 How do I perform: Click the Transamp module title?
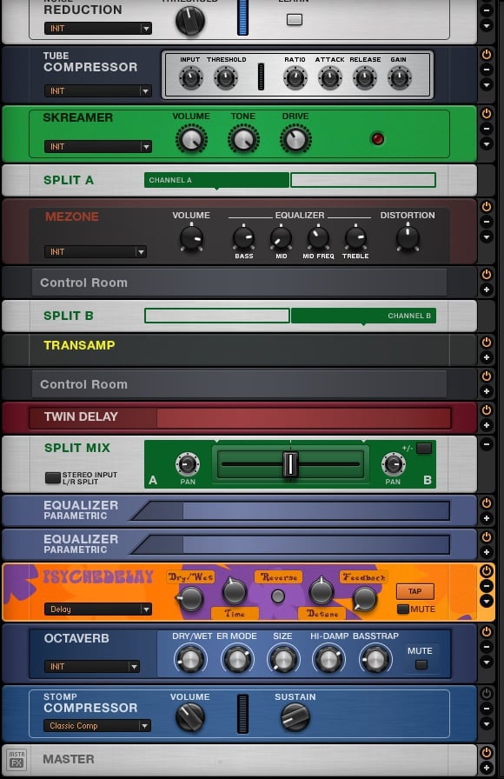pyautogui.click(x=79, y=345)
